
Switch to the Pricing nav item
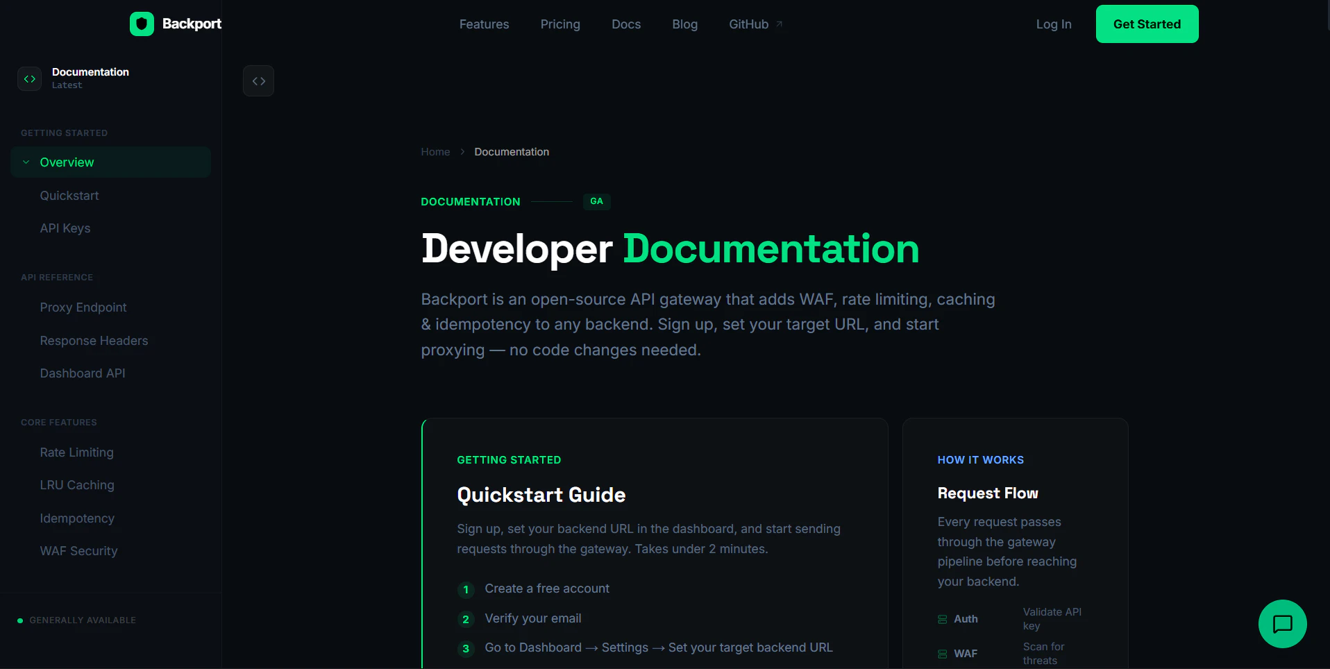click(560, 24)
